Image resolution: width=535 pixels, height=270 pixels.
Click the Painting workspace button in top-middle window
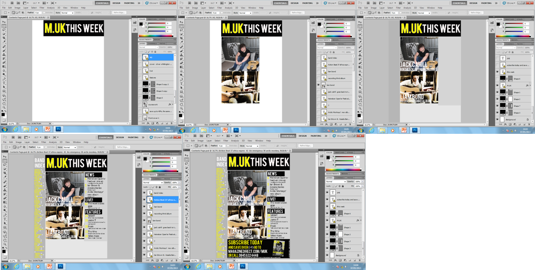point(307,3)
